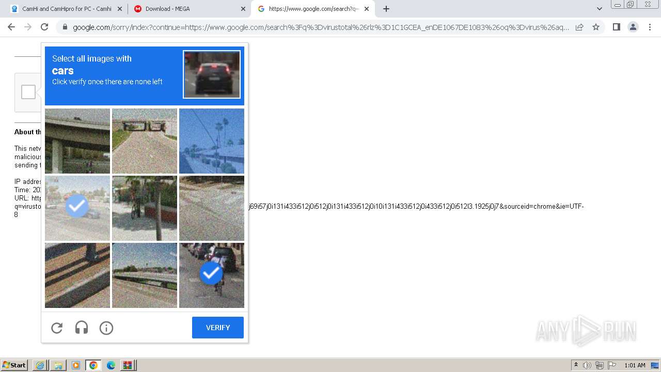Open the Windows Start menu
The height and width of the screenshot is (372, 661).
(x=14, y=365)
